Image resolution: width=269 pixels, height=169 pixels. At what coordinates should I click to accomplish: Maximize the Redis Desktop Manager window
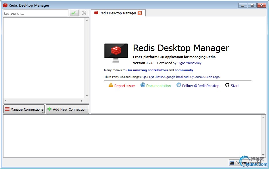252,5
